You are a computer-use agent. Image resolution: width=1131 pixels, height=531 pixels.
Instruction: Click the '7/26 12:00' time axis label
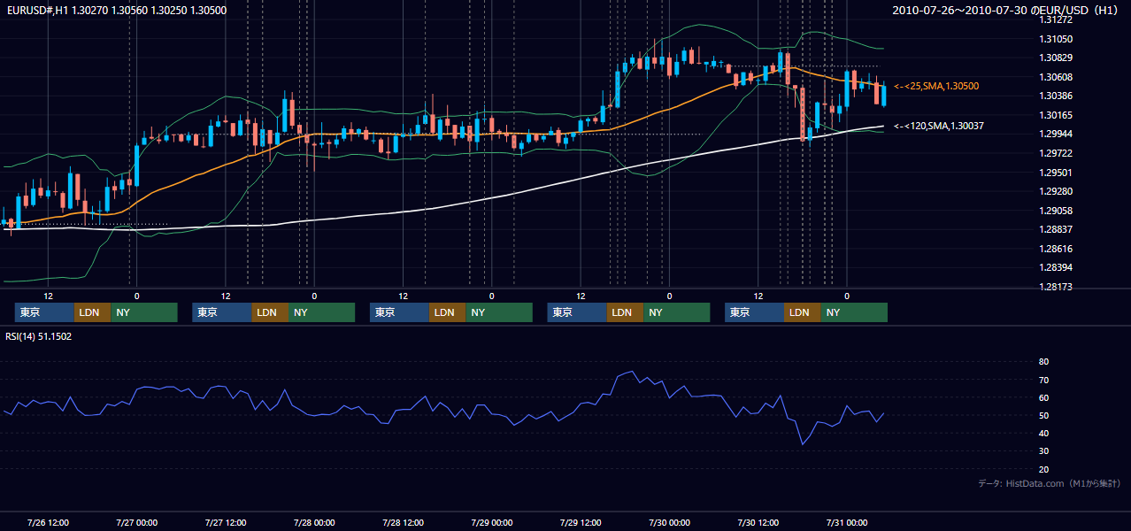click(x=48, y=522)
